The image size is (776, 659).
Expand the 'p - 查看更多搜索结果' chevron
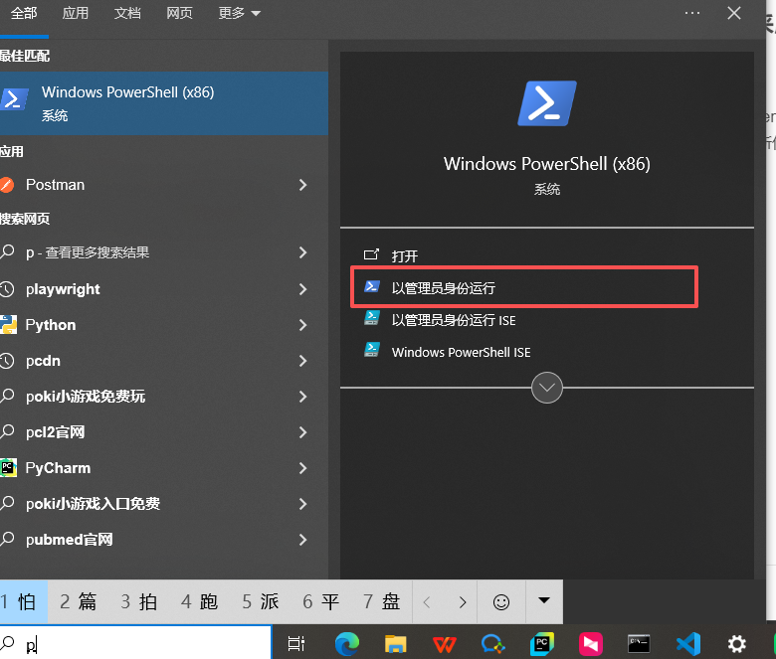click(302, 252)
